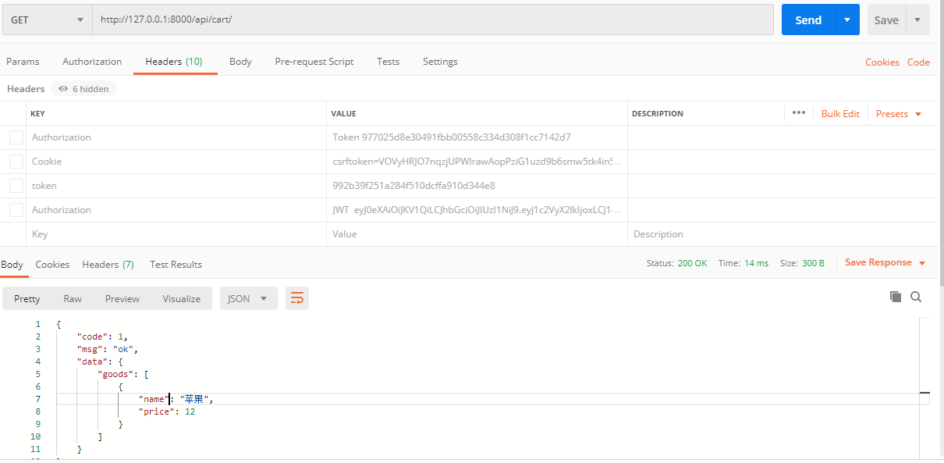Viewport: 944px width, 463px height.
Task: Expand the Save button dropdown arrow
Action: point(917,20)
